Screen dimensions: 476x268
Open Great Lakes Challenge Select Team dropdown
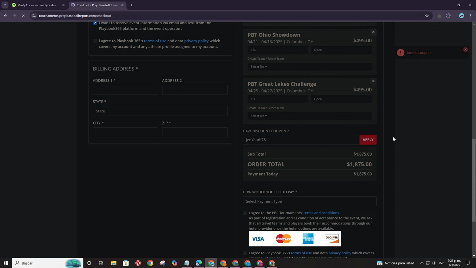pyautogui.click(x=309, y=116)
